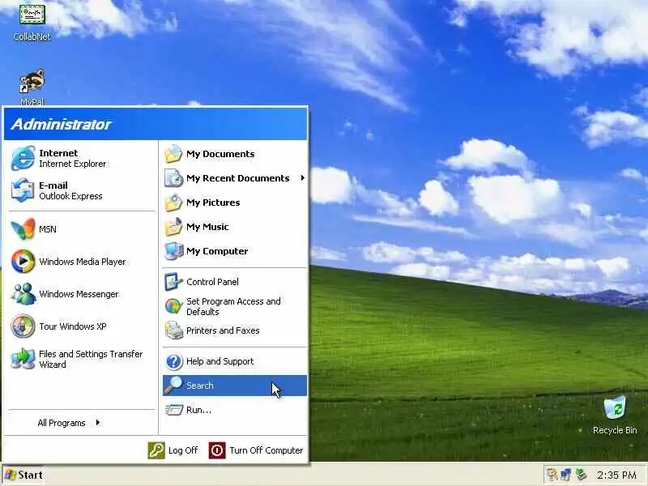Click the Outlook Express envelope icon
648x486 pixels.
pos(23,190)
